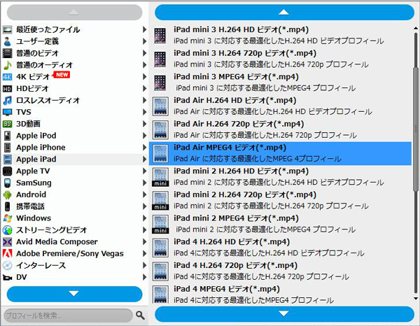Expand the Apple TV submenu arrow
This screenshot has height=326, width=420.
coord(144,171)
